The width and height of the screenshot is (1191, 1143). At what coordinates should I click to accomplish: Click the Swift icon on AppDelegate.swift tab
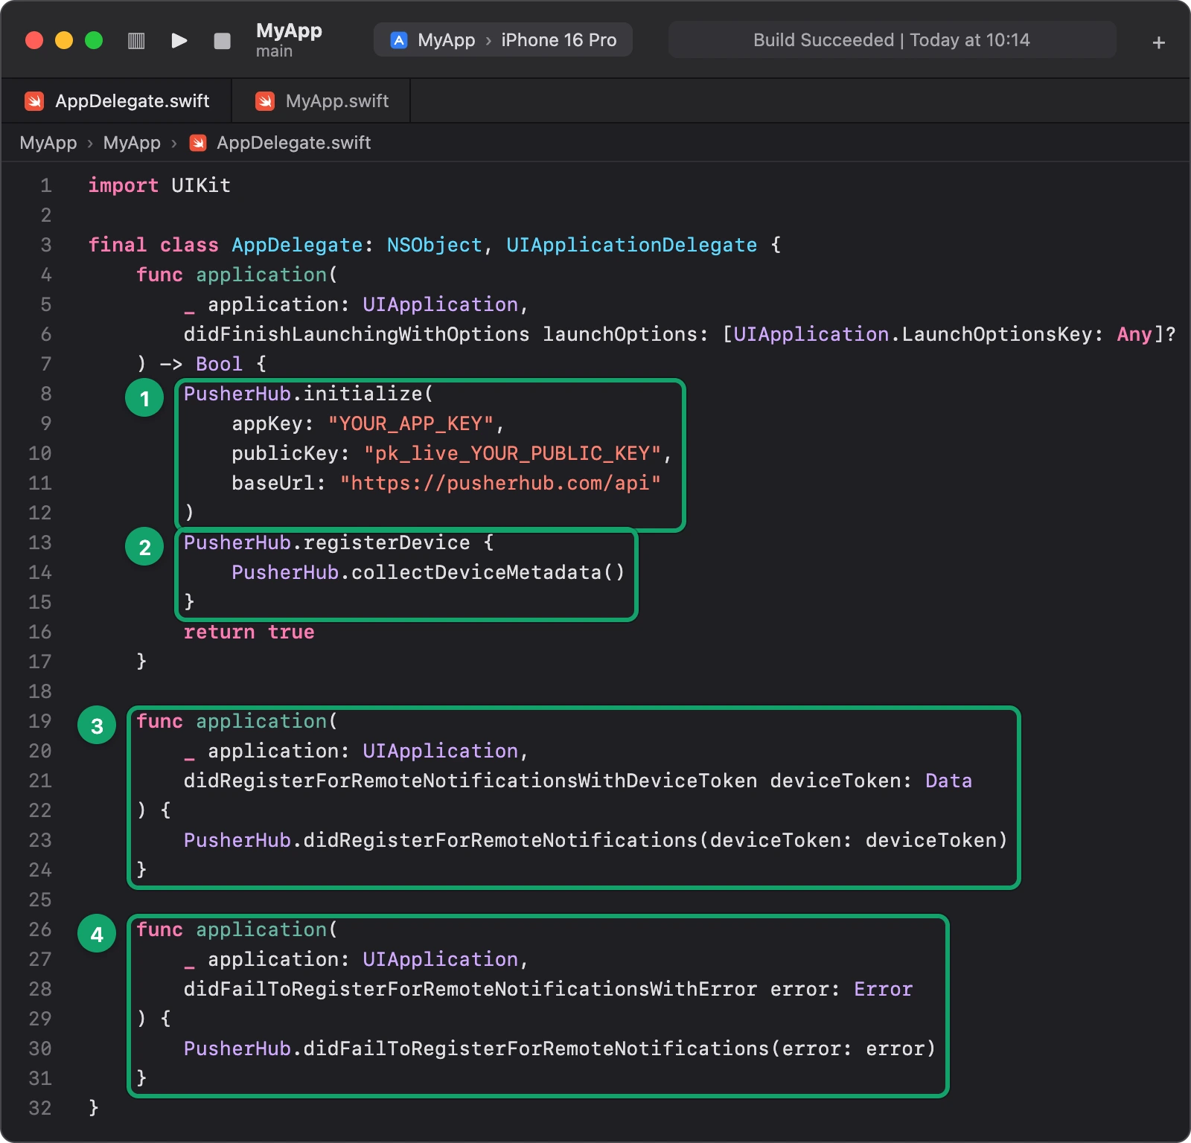tap(34, 101)
